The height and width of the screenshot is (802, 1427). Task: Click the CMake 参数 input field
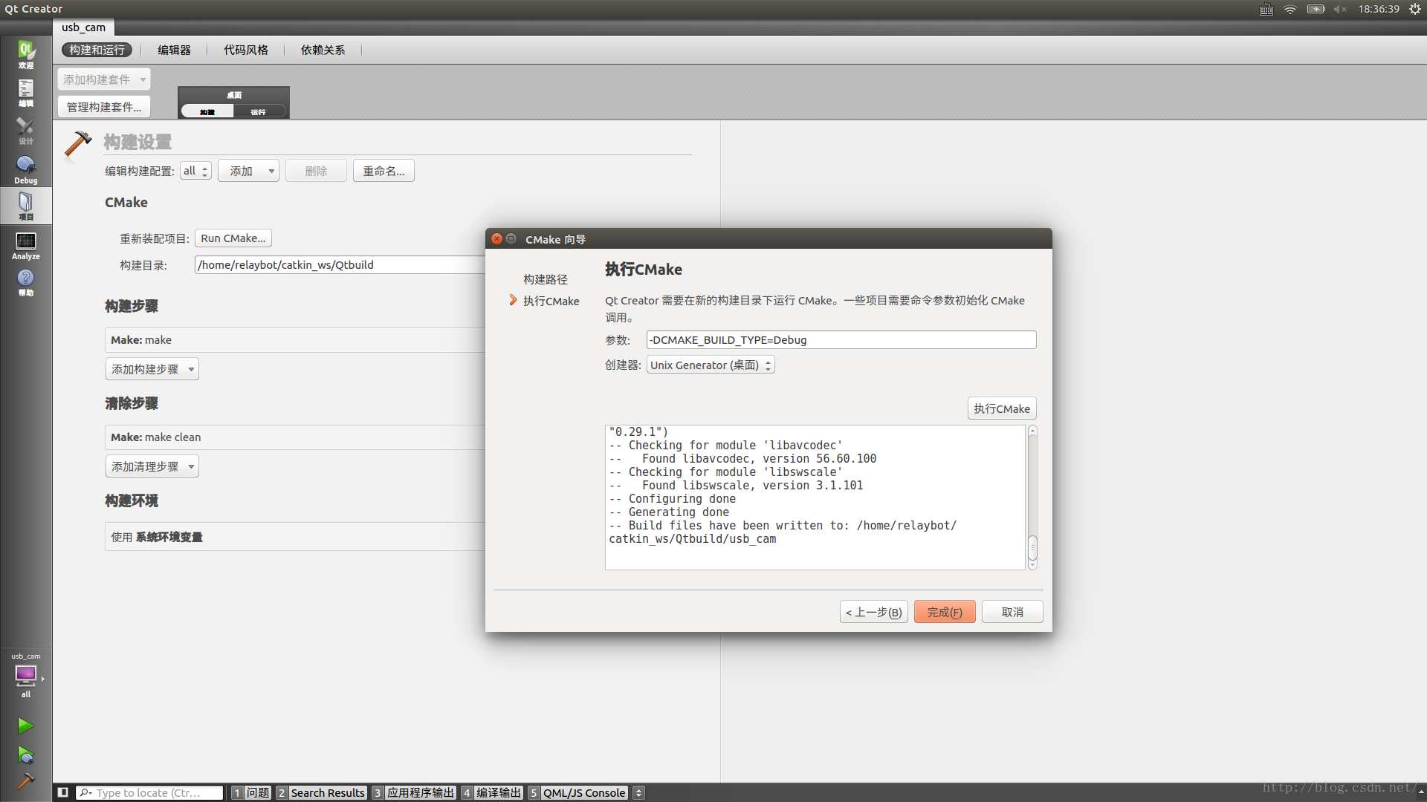pos(841,340)
